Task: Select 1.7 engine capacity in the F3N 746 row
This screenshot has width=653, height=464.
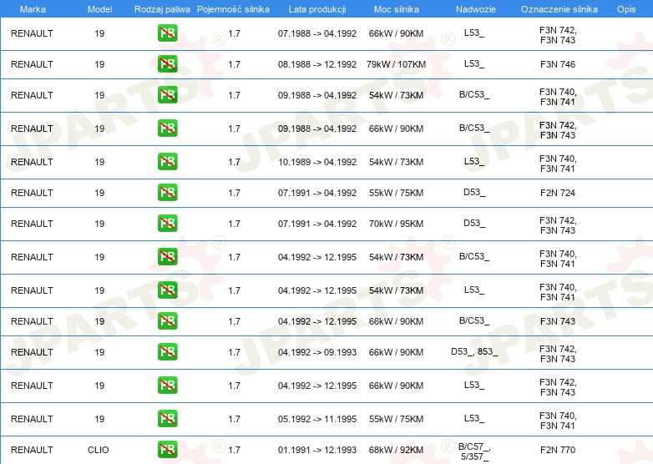Action: point(235,64)
